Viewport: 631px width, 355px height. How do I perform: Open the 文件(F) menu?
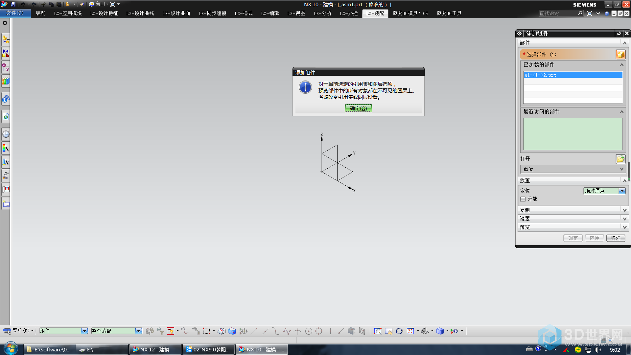coord(15,13)
